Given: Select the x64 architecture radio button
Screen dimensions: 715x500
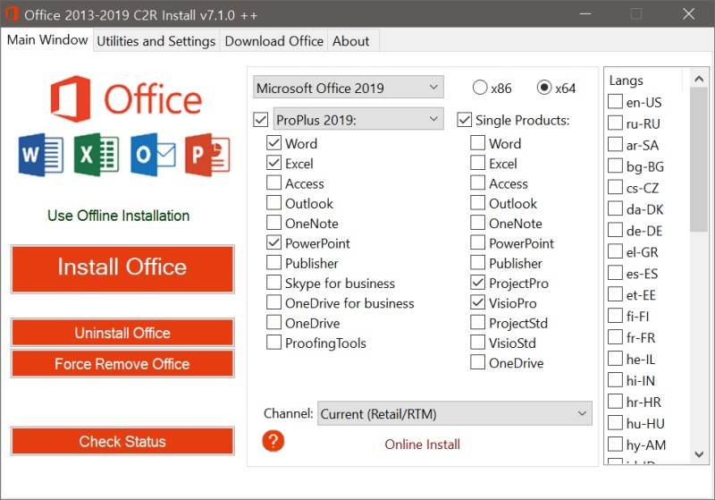Looking at the screenshot, I should [544, 87].
